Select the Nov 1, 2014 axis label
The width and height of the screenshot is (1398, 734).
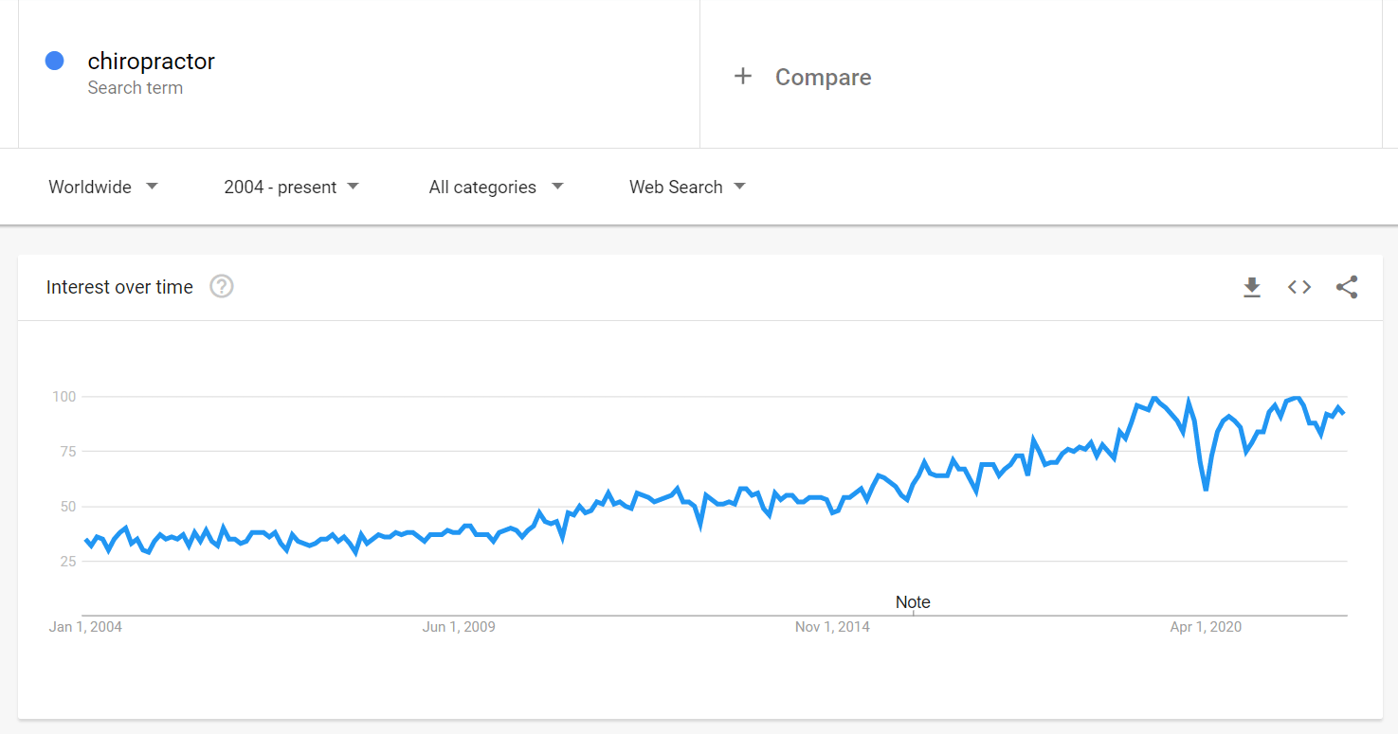point(833,627)
